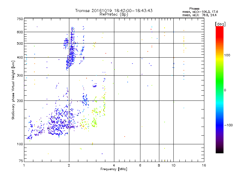Click the '100' height axis tick label
This screenshot has width=240, height=180.
[20, 144]
